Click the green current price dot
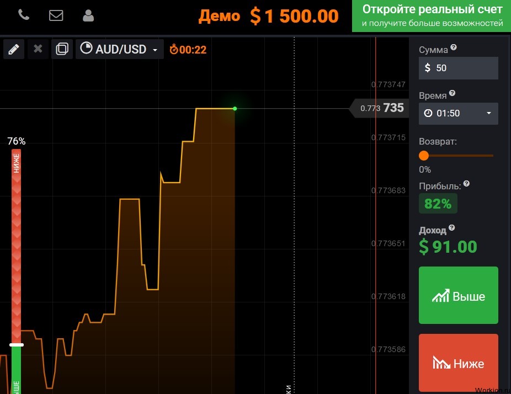Viewport: 511px width, 394px height. 235,109
